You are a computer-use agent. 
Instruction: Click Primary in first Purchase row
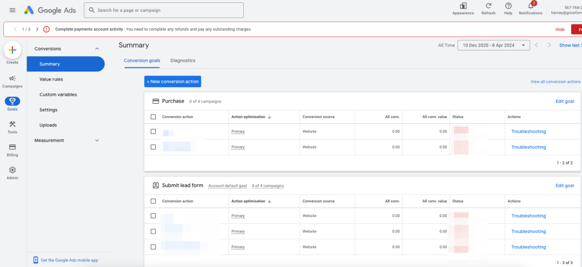click(238, 132)
